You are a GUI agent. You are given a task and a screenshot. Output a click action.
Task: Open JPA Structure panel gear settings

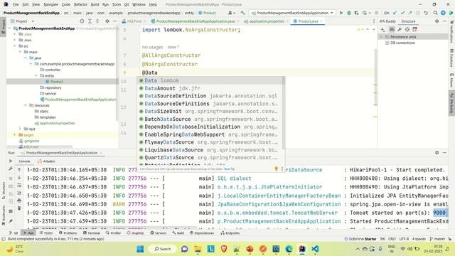click(x=437, y=21)
